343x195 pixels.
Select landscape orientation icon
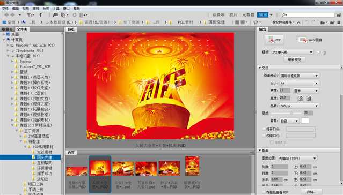tap(309, 99)
